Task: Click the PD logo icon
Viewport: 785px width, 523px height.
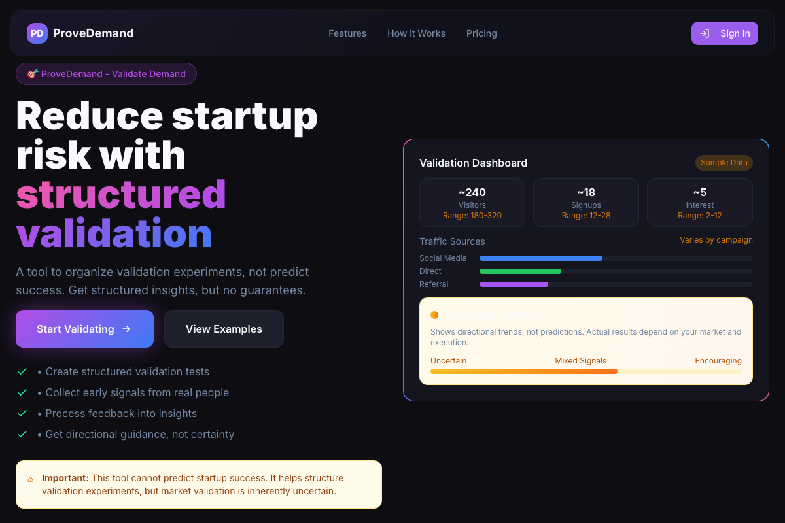Action: click(x=37, y=33)
